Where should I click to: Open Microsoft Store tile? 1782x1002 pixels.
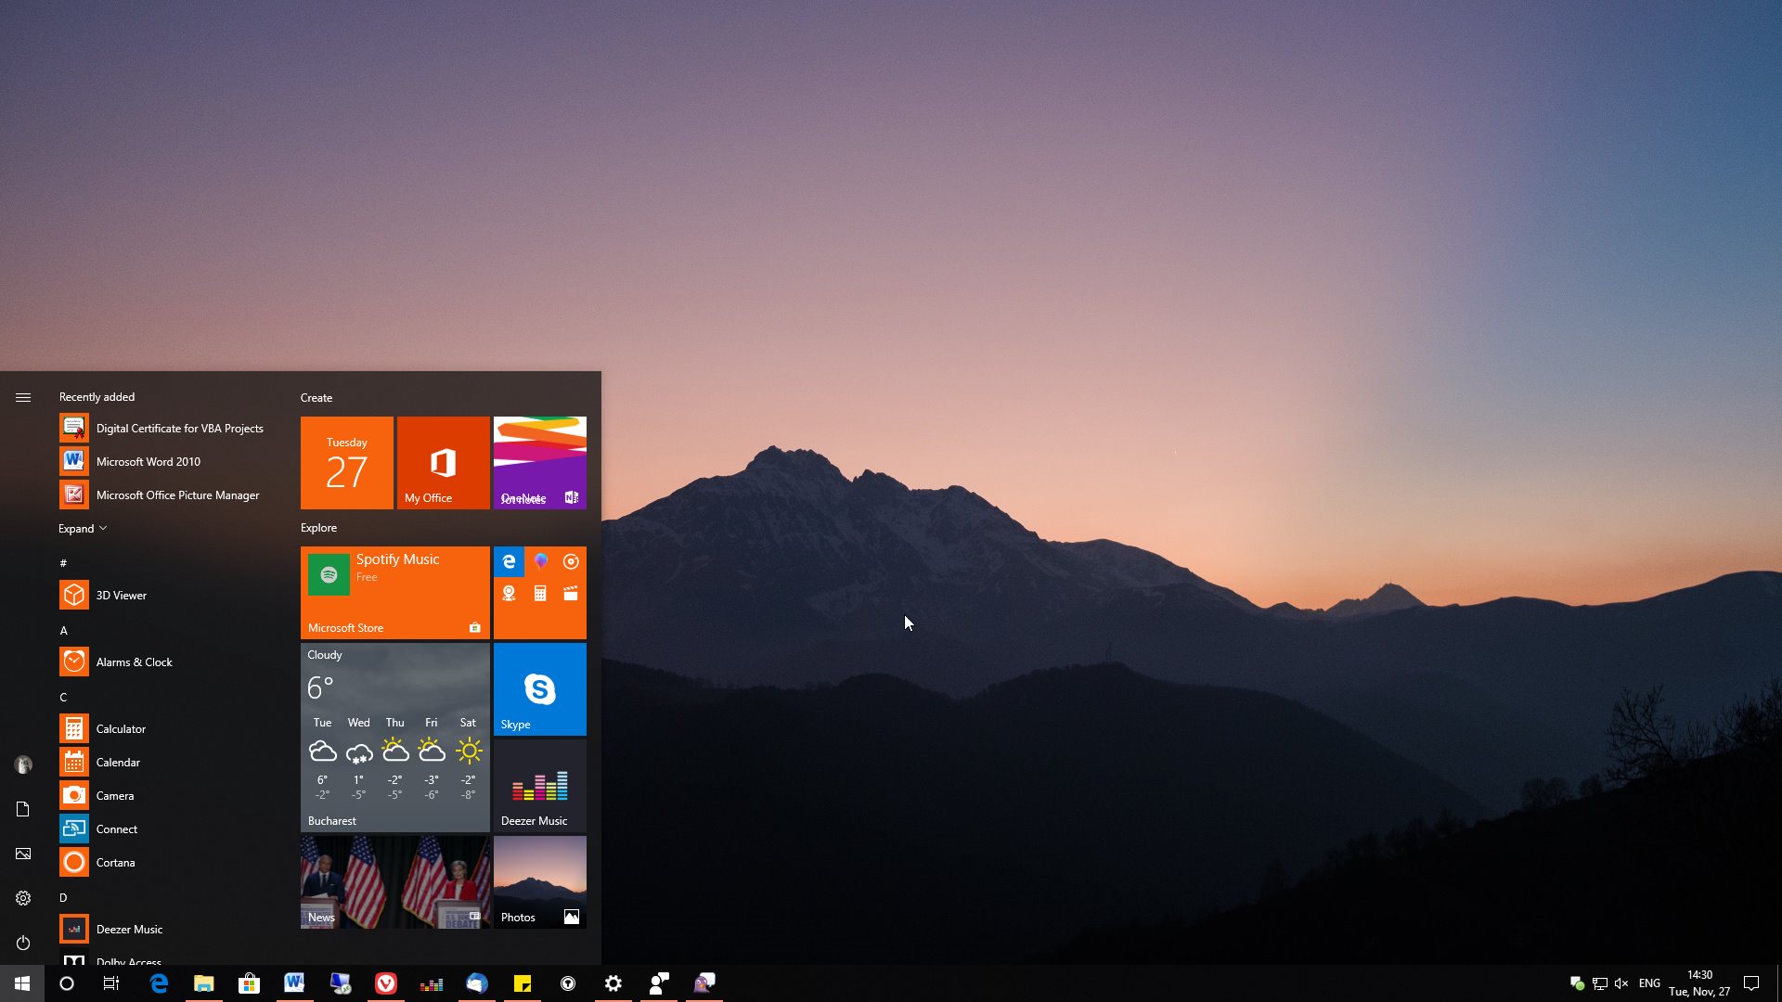pos(393,591)
